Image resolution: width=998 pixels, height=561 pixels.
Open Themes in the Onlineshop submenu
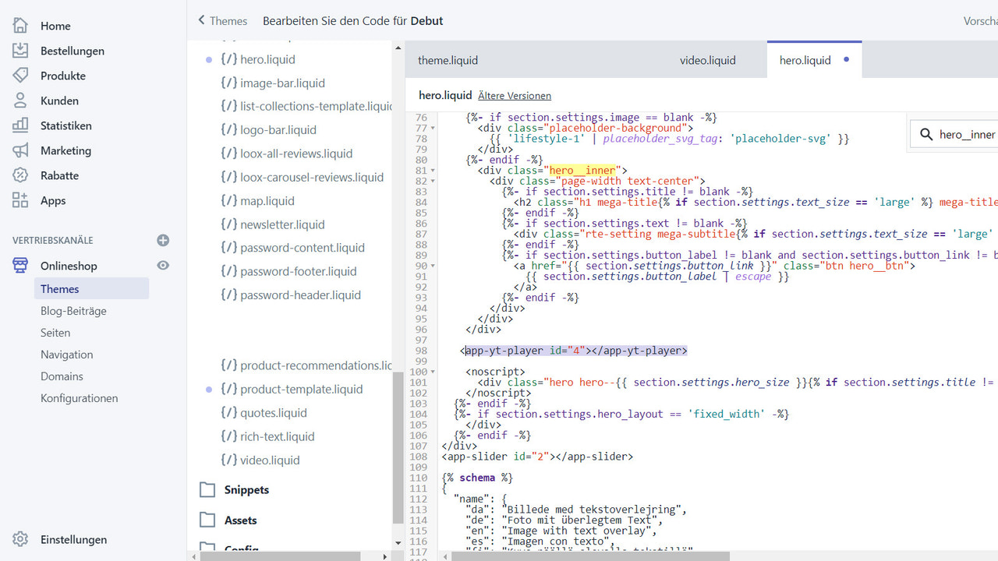tap(91, 289)
